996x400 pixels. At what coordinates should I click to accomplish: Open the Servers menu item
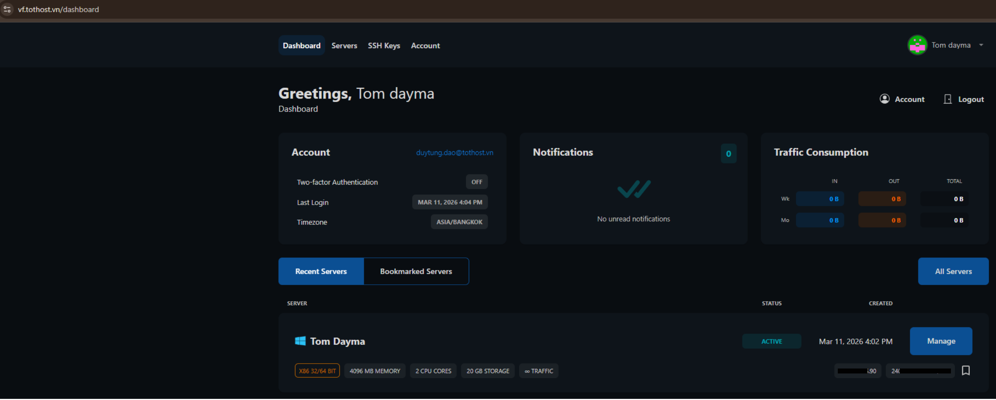[x=344, y=45]
